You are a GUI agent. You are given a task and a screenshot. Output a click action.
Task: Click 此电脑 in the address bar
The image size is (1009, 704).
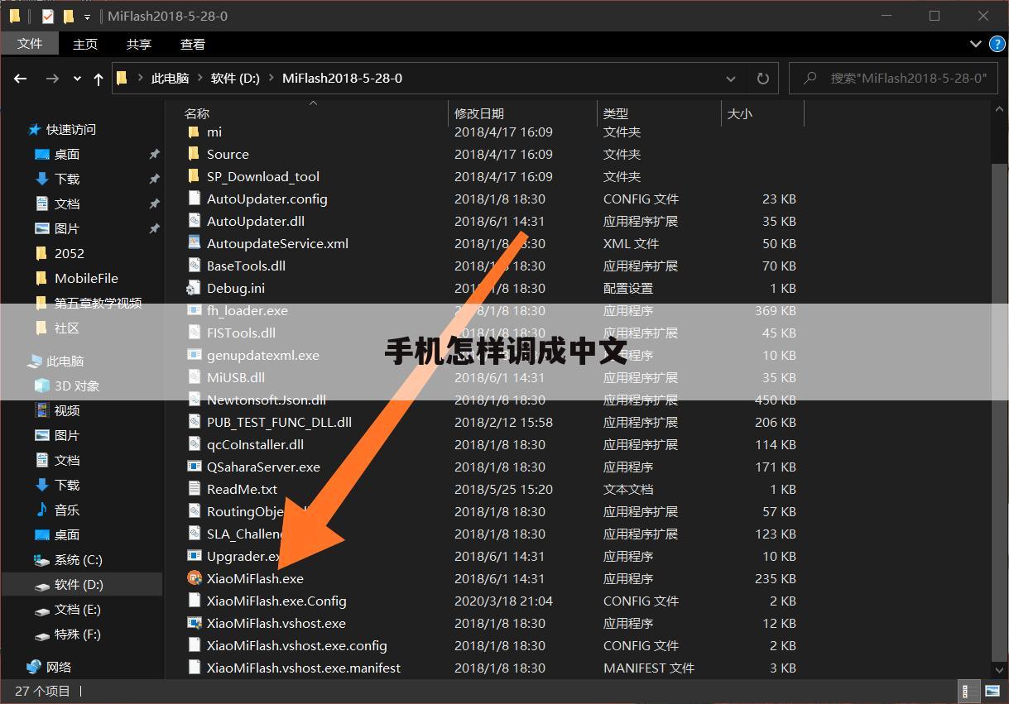(x=170, y=78)
